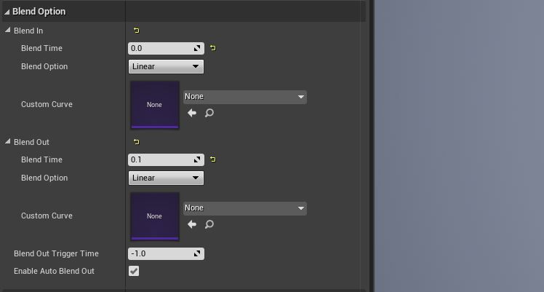The width and height of the screenshot is (544, 292).
Task: Use selected asset arrow for Blend Out curve
Action: click(192, 224)
